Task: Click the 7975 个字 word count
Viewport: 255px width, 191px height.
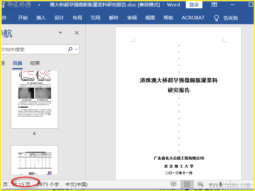Action: [x=48, y=185]
